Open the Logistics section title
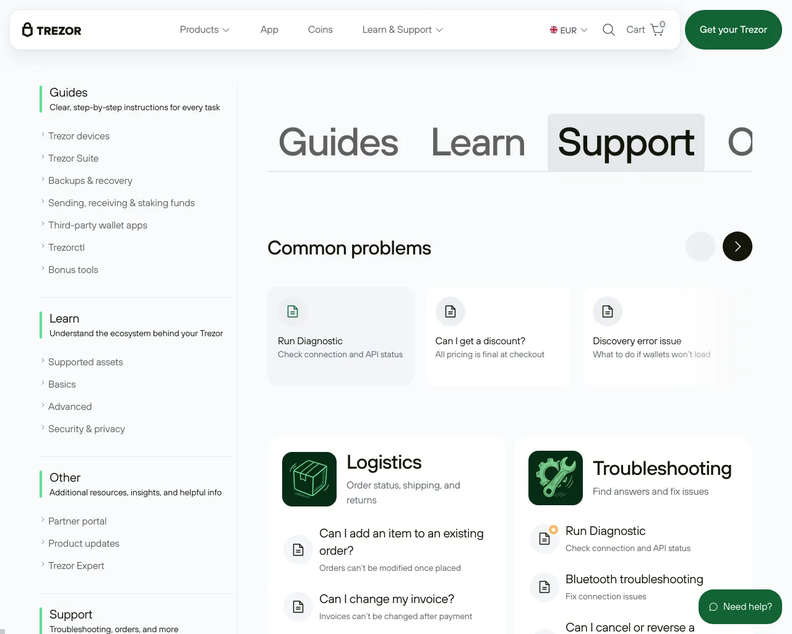792x634 pixels. click(x=384, y=462)
